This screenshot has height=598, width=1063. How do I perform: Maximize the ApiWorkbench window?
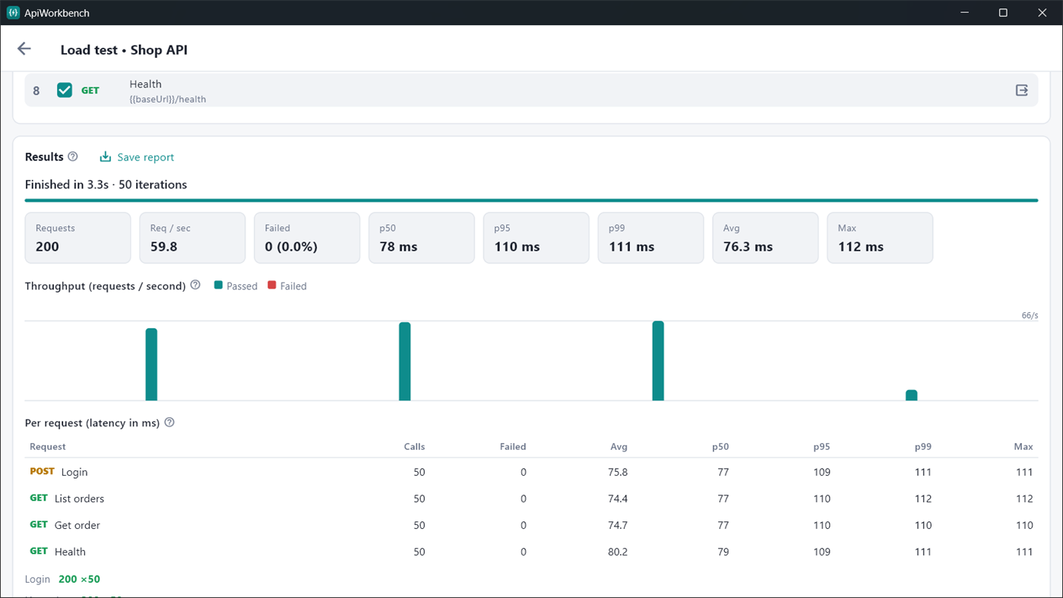point(1003,13)
